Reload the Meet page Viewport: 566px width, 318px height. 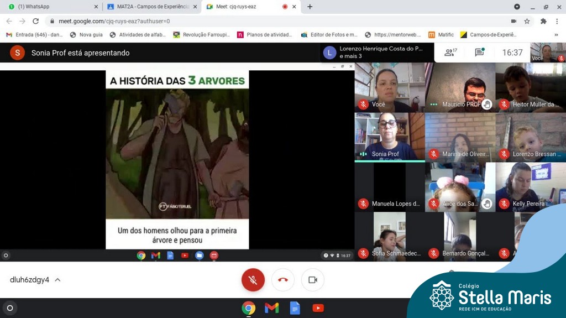[x=36, y=21]
